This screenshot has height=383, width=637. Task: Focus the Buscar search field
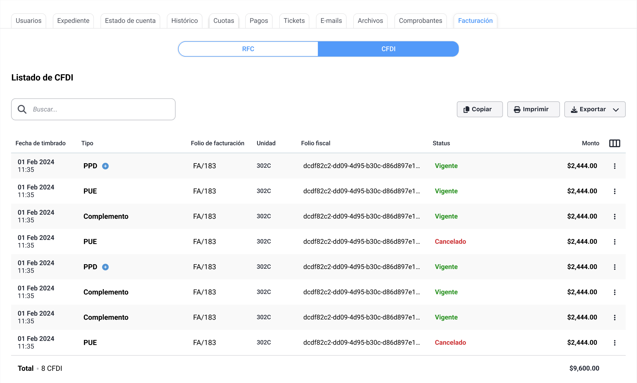[93, 109]
